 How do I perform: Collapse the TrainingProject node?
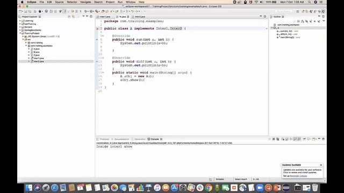(20, 33)
